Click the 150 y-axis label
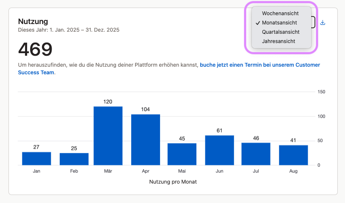Viewport: 345px width, 203px height. (321, 92)
